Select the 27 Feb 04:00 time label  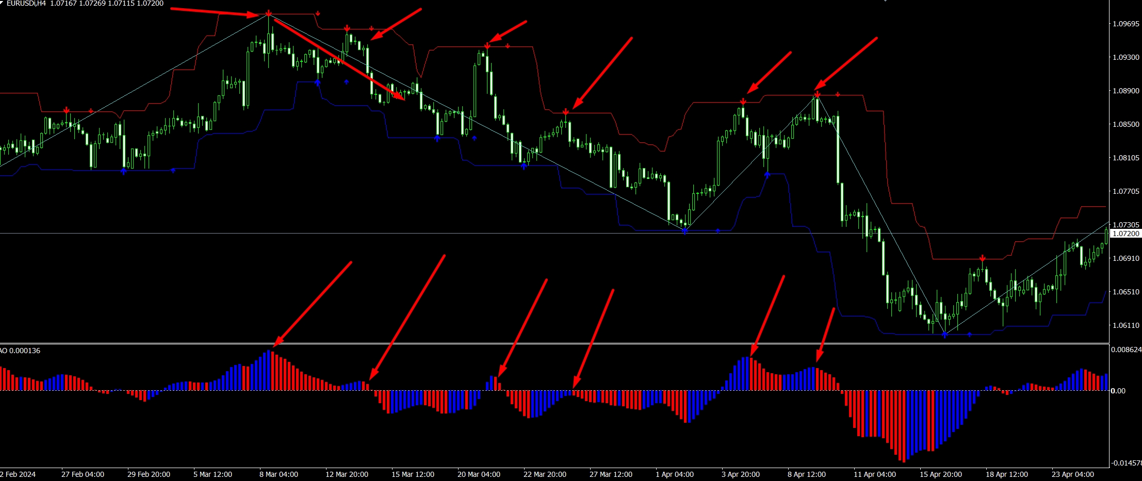pos(83,474)
